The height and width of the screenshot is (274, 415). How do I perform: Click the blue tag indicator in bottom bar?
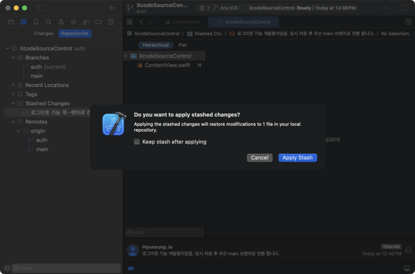(x=131, y=269)
